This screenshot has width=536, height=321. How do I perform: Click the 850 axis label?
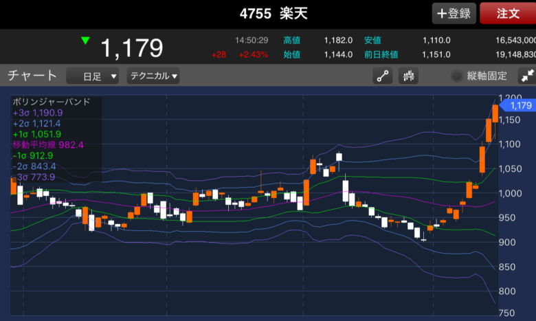(x=506, y=267)
